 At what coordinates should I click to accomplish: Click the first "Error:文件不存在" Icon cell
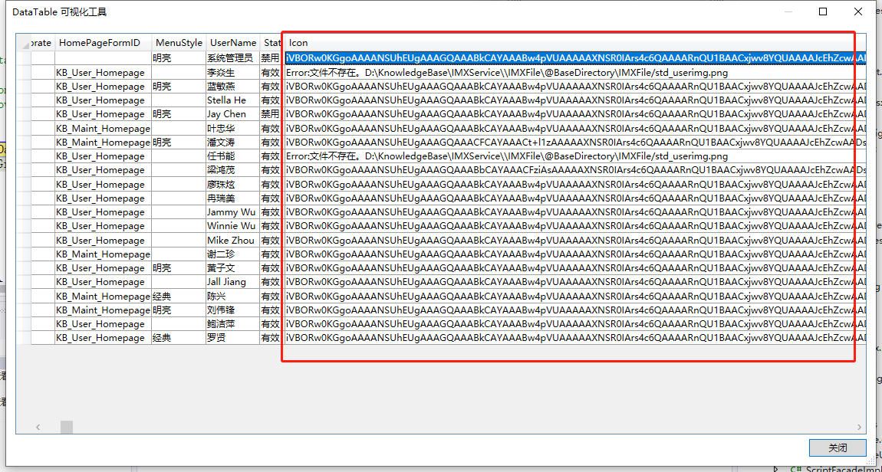[506, 73]
